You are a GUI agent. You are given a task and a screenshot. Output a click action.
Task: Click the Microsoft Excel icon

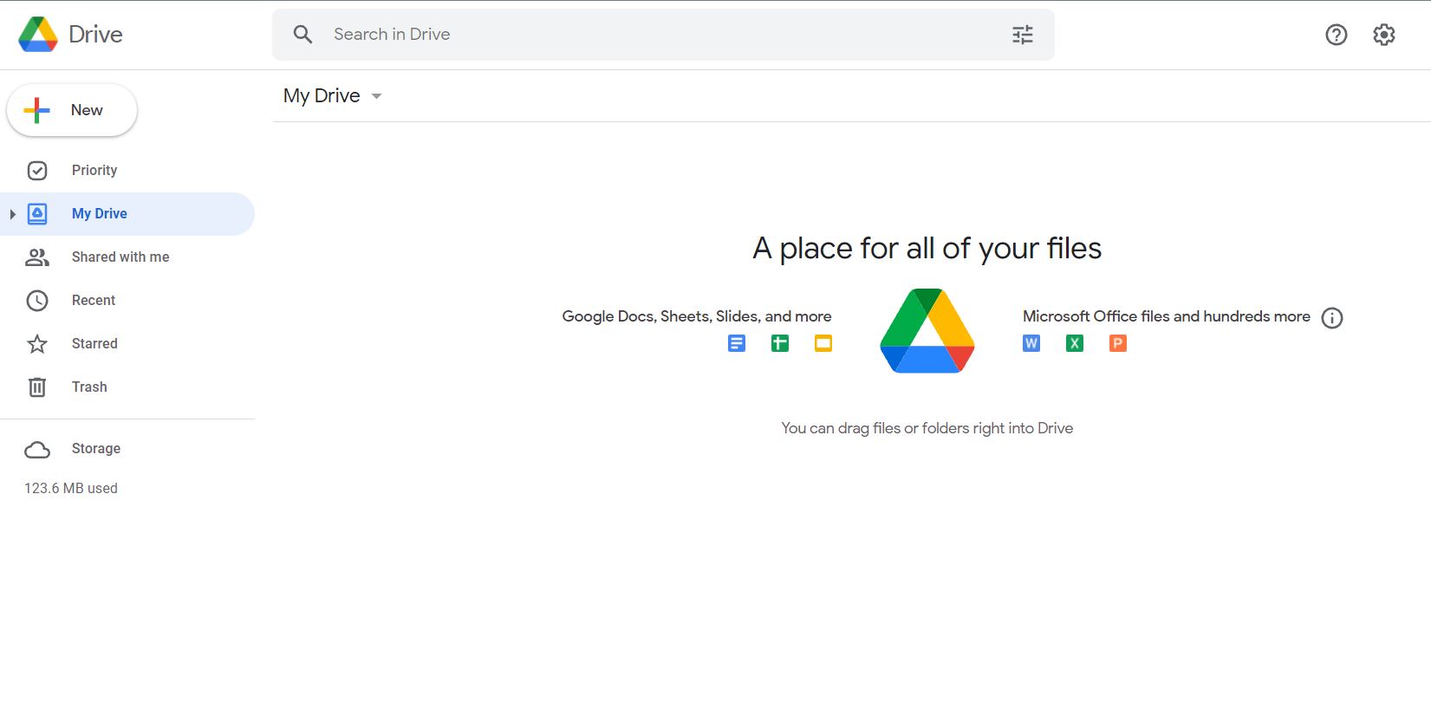click(x=1075, y=343)
